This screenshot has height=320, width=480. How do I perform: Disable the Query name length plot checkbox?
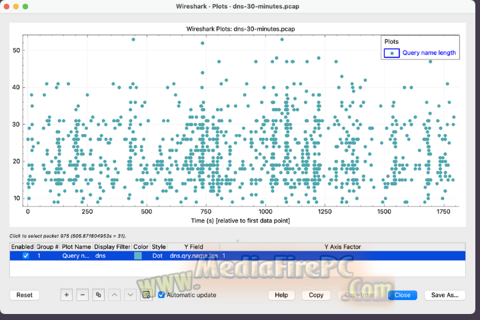26,256
